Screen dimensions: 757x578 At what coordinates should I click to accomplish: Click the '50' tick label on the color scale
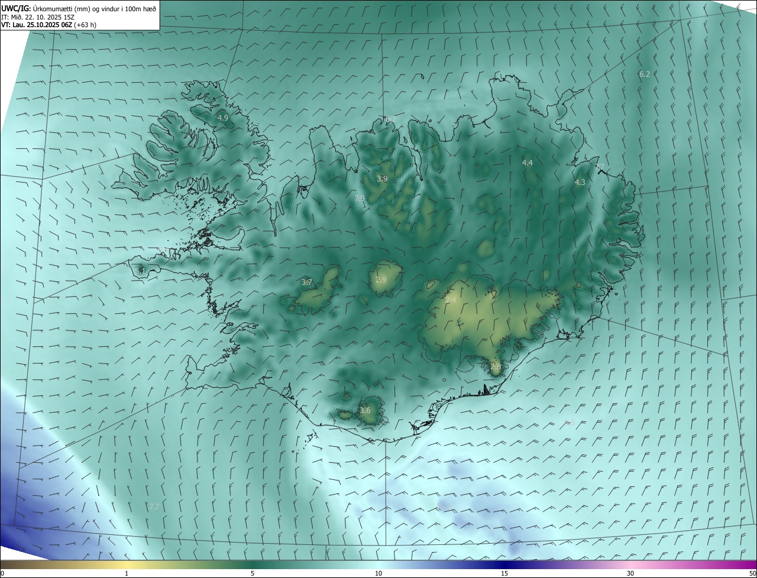pyautogui.click(x=752, y=573)
